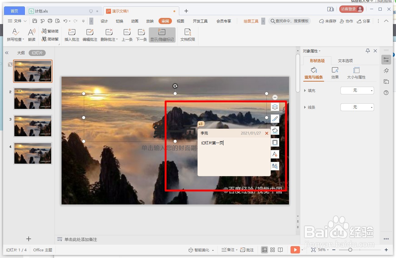Open 大小与属性 size and properties section

pos(356,73)
